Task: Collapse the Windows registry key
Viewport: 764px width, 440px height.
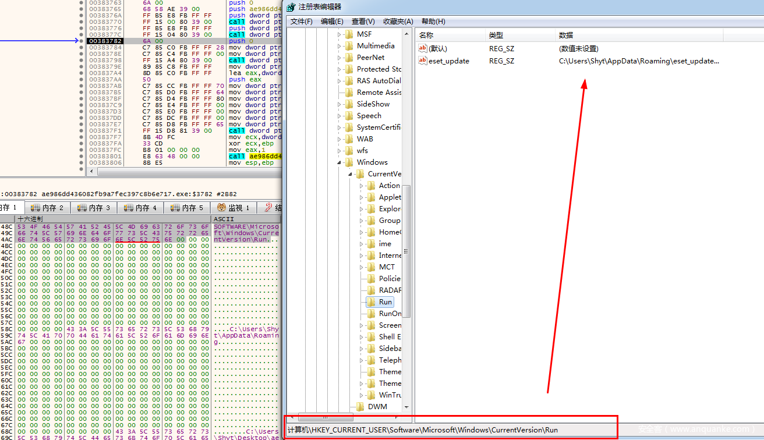Action: (339, 162)
